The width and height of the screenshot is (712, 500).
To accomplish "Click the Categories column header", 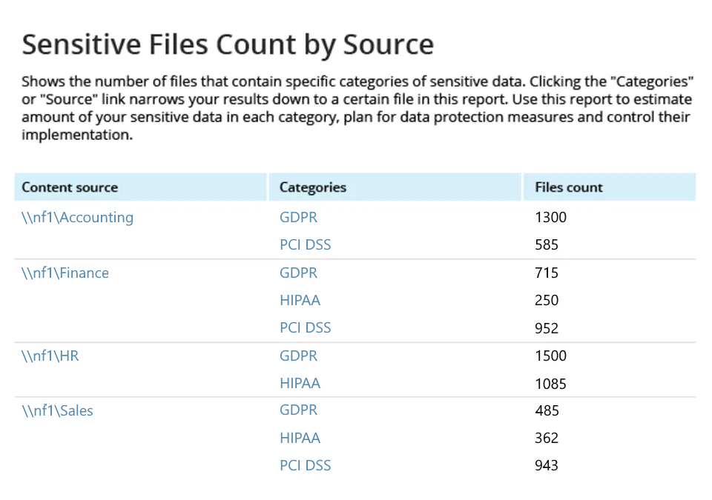I will tap(312, 187).
